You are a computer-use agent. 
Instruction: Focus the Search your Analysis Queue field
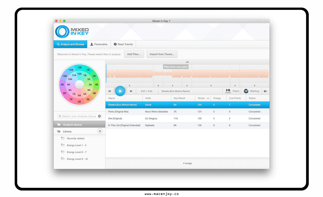point(79,116)
